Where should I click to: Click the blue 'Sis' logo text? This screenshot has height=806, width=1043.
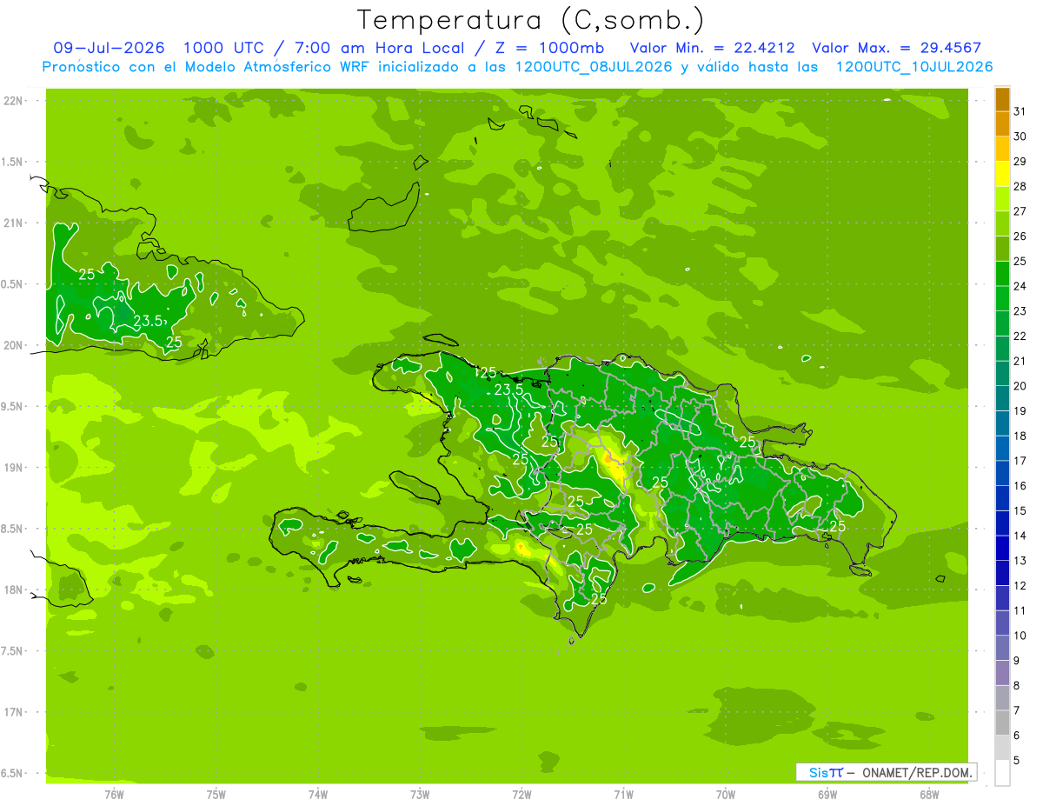[819, 772]
